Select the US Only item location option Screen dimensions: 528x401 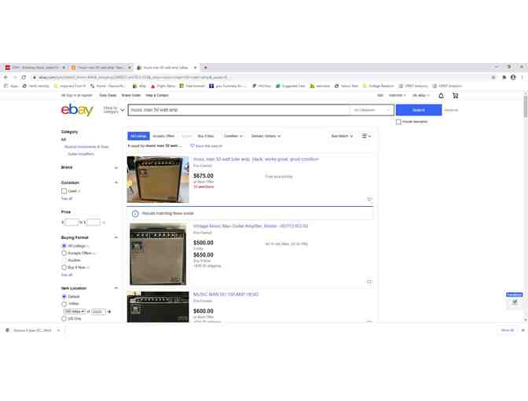tap(64, 318)
